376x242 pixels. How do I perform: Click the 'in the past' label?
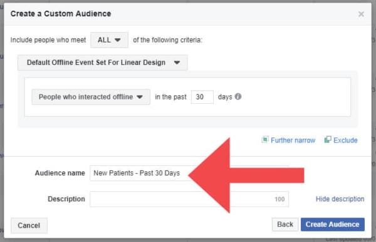tap(170, 97)
